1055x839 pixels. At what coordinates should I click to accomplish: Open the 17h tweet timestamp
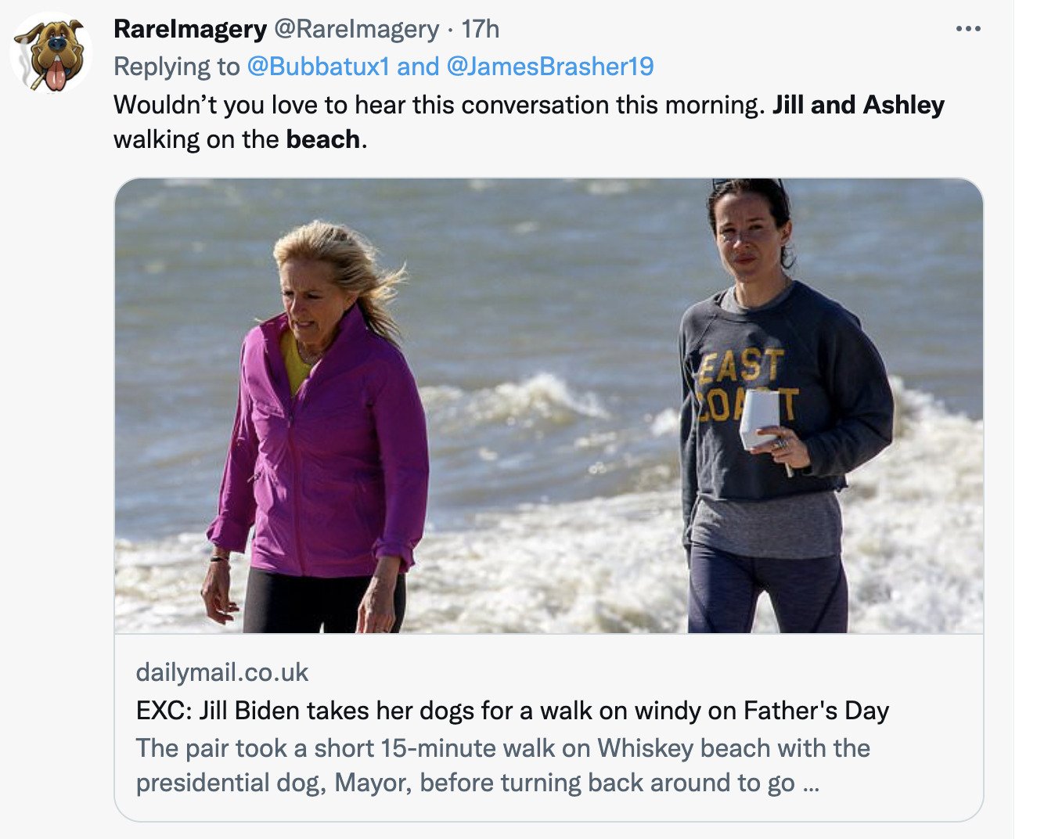click(480, 29)
